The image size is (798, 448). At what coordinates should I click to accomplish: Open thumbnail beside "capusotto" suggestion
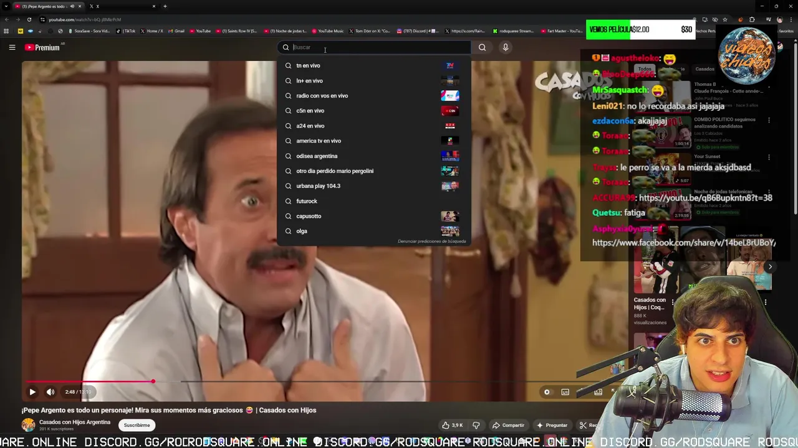coord(450,216)
